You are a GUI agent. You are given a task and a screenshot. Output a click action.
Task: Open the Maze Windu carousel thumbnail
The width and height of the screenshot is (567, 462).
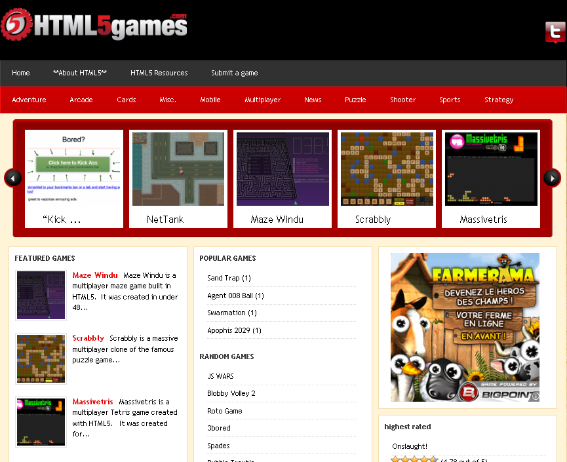tap(283, 169)
